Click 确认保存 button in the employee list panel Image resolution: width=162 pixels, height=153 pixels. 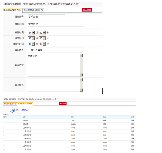click(x=63, y=103)
